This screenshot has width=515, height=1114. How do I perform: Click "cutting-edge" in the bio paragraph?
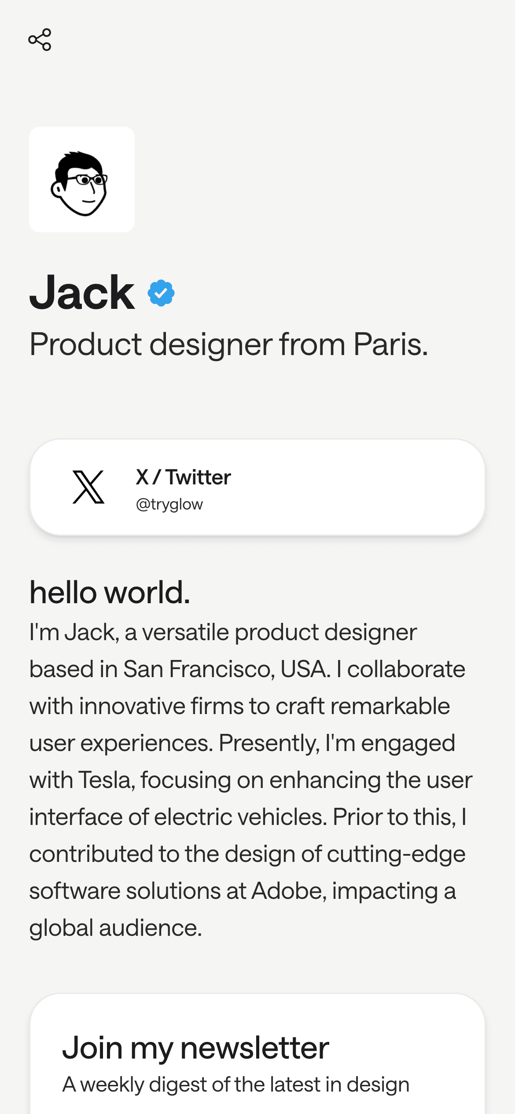[x=396, y=854]
